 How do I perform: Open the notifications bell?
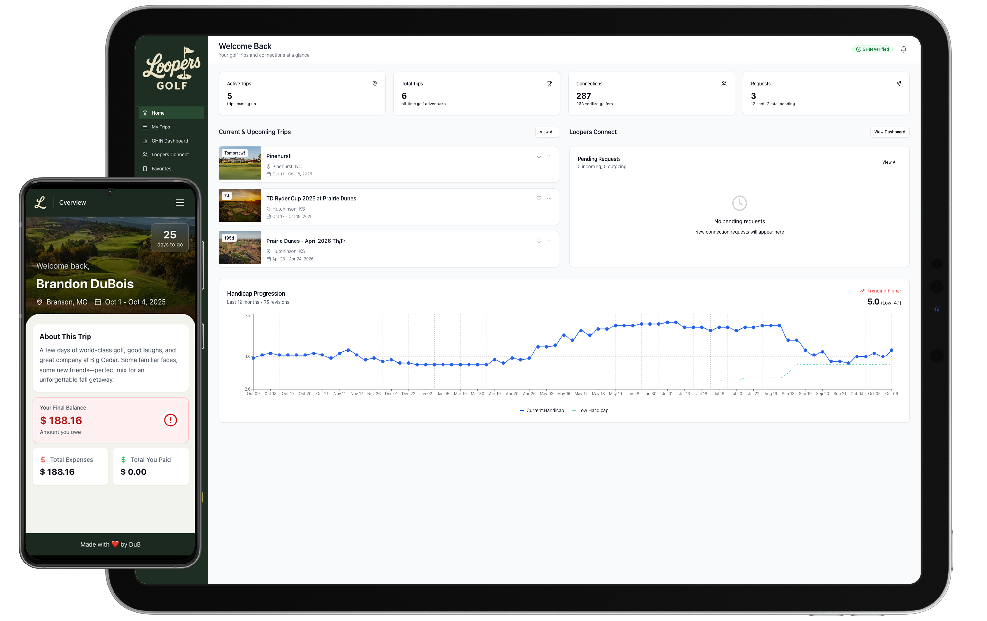[x=904, y=49]
